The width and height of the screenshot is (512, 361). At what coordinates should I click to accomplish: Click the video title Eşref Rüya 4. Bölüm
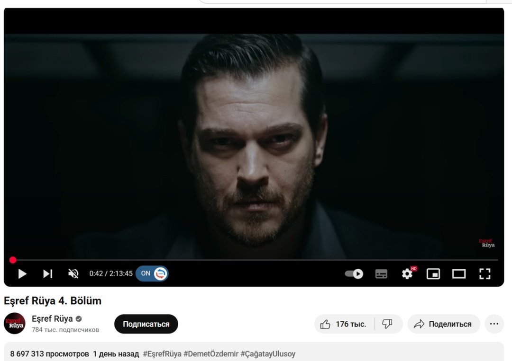click(53, 300)
